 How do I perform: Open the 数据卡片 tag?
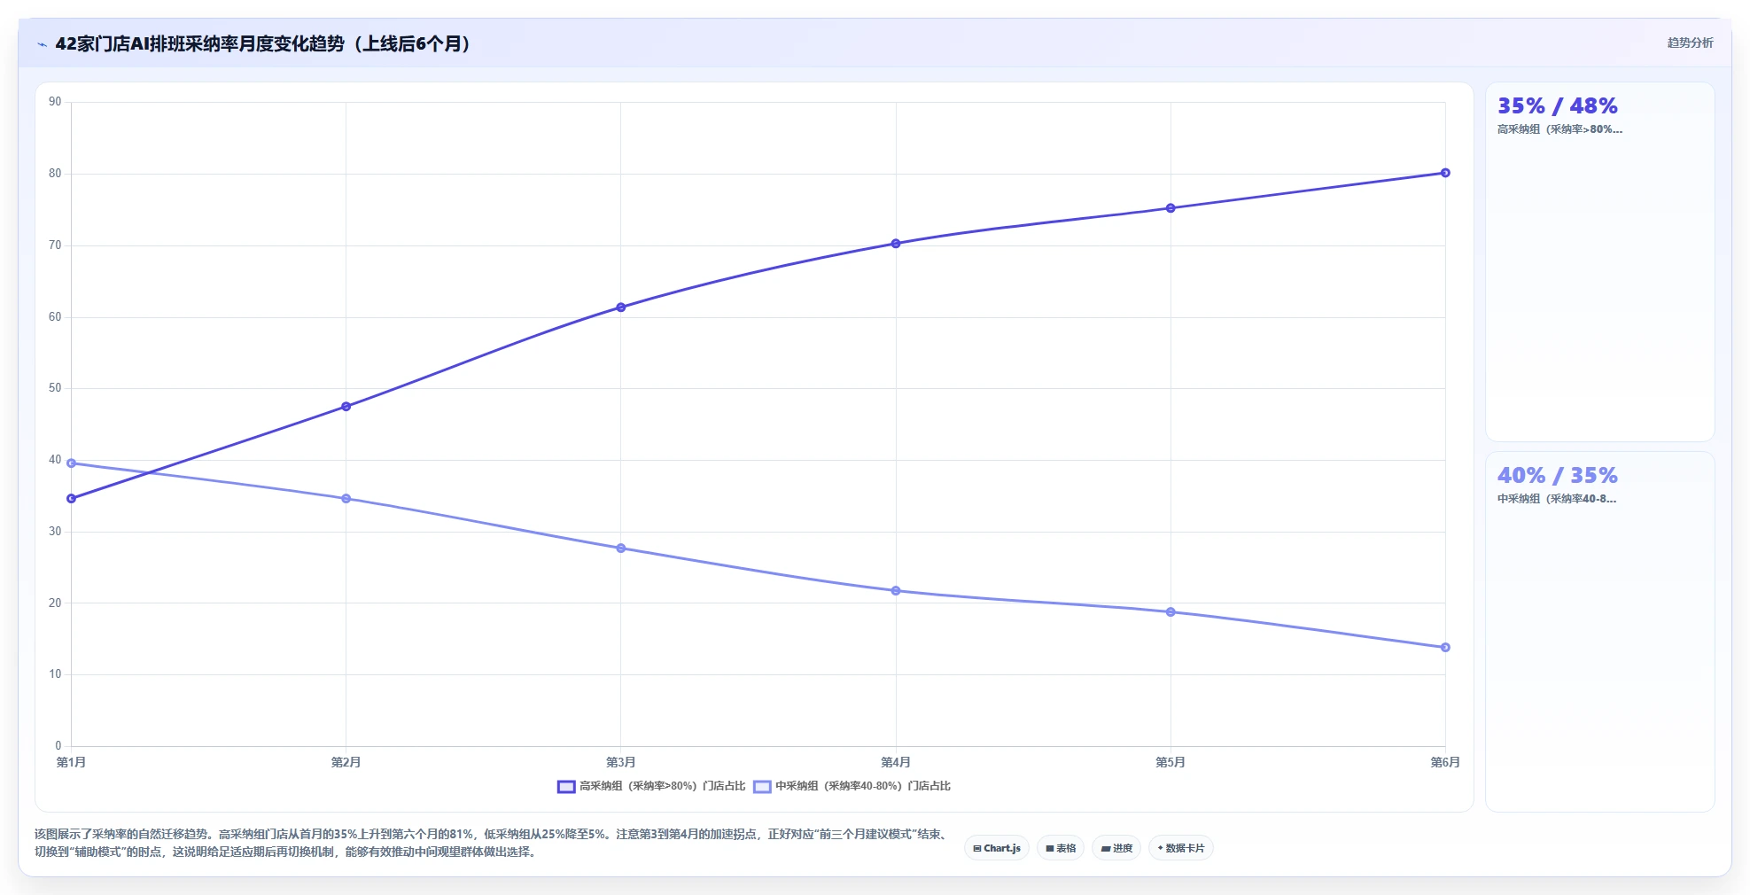1181,848
